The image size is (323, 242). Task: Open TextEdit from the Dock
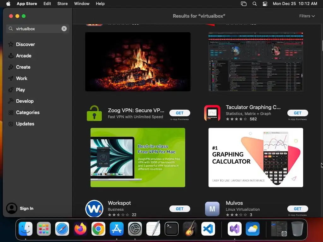point(153,229)
